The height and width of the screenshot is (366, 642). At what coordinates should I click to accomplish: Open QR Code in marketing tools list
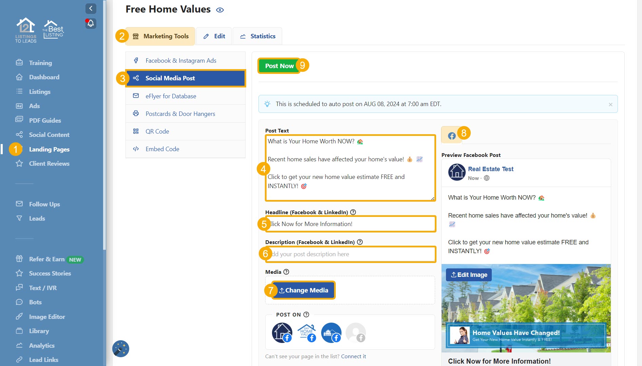tap(157, 131)
